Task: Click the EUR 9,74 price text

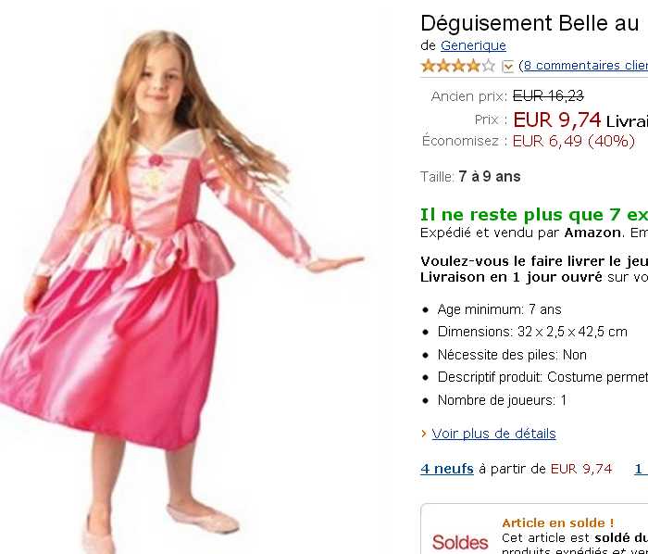Action: tap(556, 120)
